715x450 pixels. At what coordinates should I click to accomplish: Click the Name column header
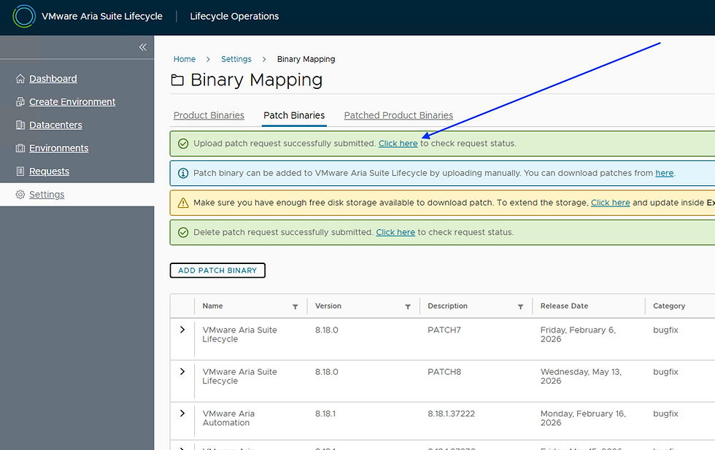(x=212, y=306)
